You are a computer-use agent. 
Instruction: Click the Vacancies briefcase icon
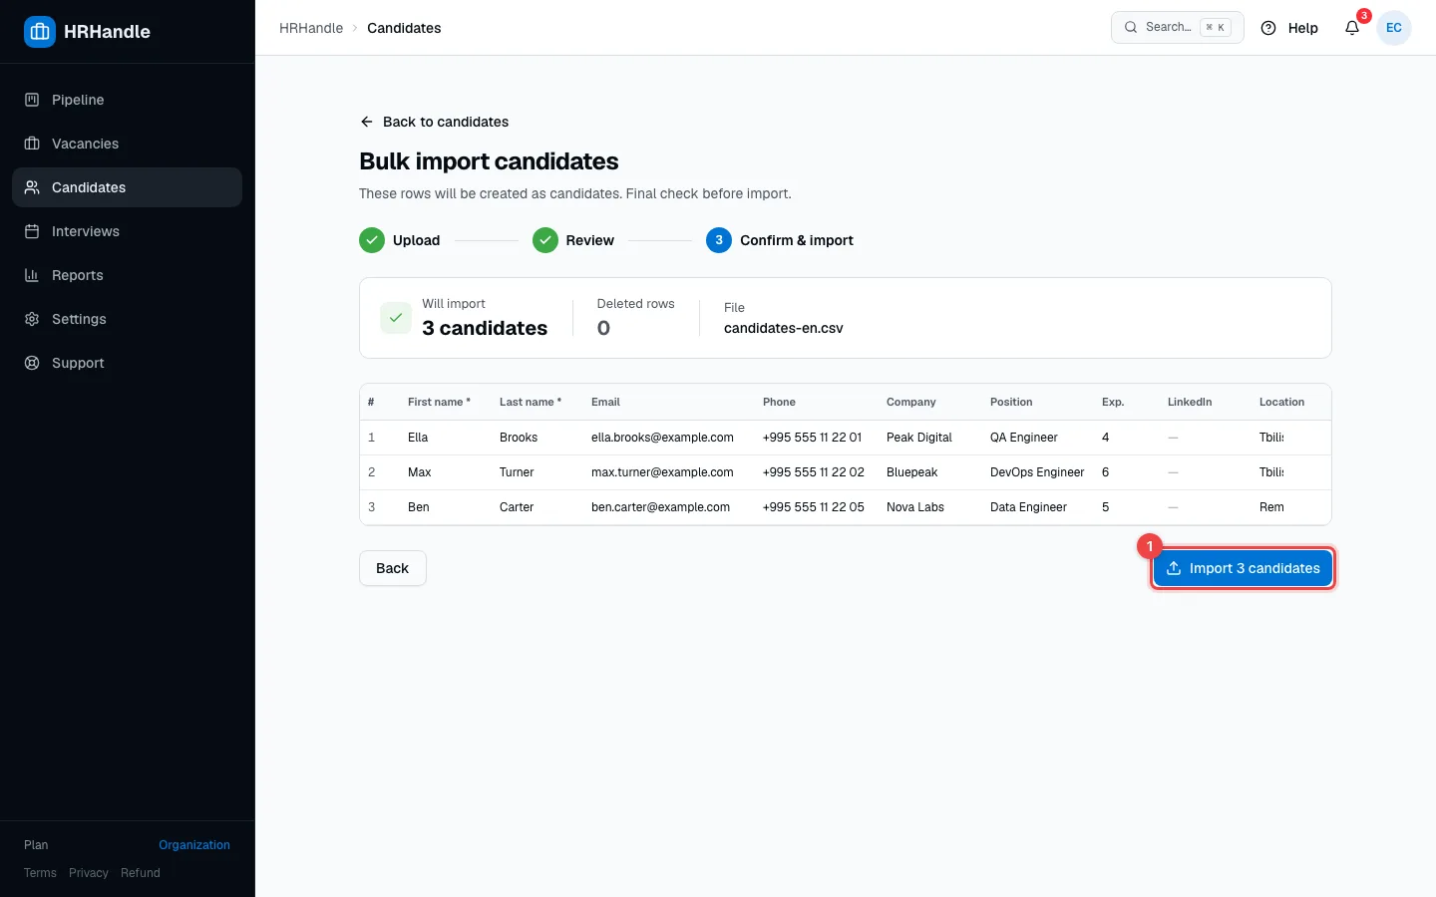[x=32, y=144]
